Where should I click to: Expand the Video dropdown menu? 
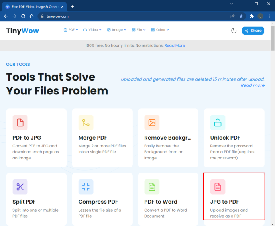(92, 30)
